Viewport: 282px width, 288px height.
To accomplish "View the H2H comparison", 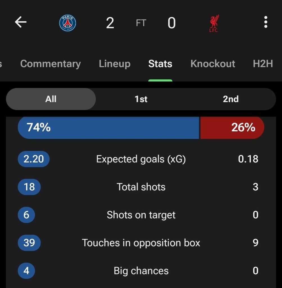I will [x=263, y=64].
